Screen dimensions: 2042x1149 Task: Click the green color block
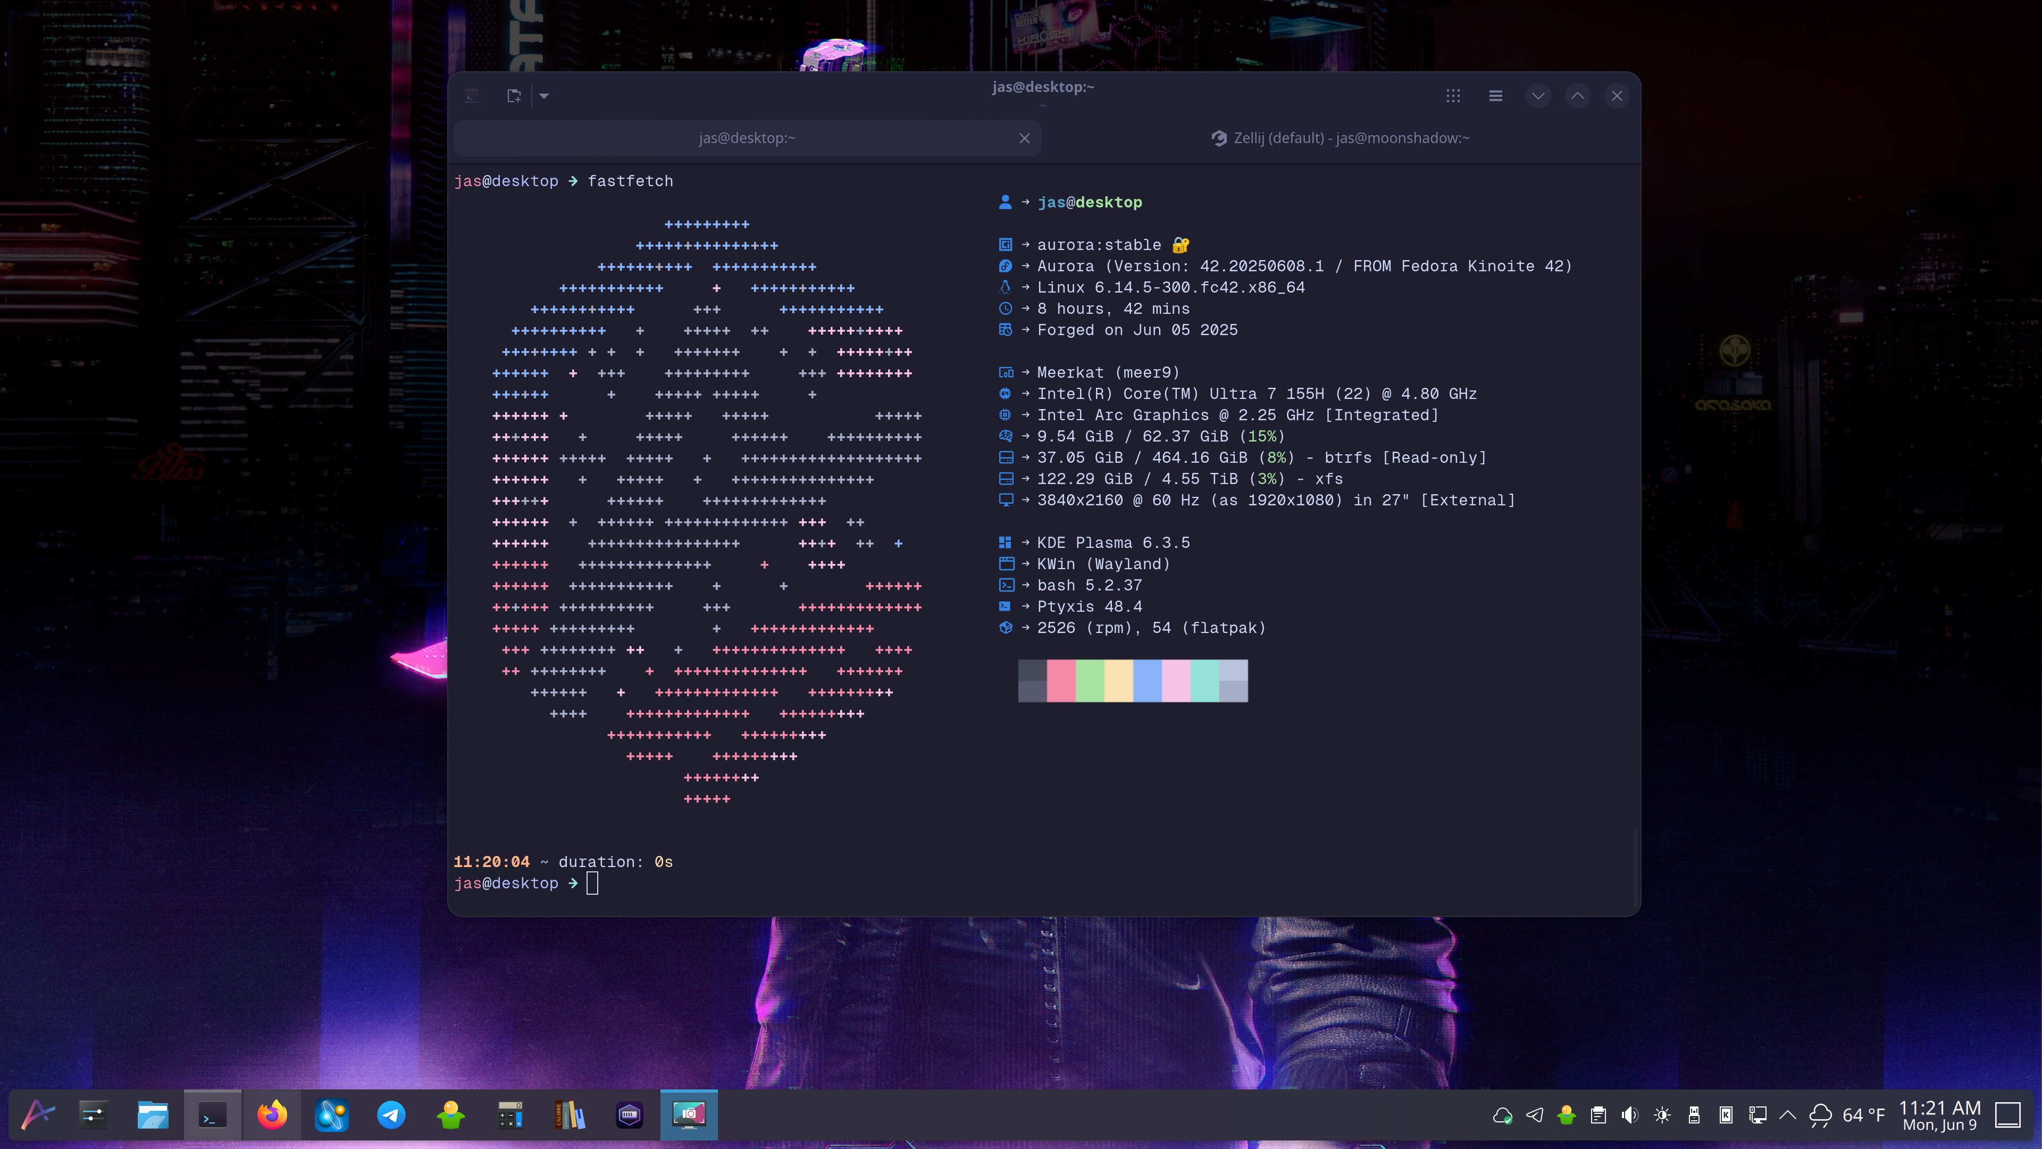click(x=1090, y=680)
